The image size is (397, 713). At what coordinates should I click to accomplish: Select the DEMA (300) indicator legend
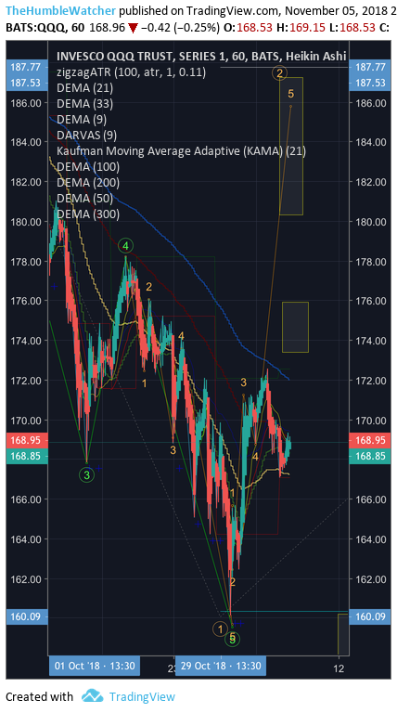tap(88, 214)
